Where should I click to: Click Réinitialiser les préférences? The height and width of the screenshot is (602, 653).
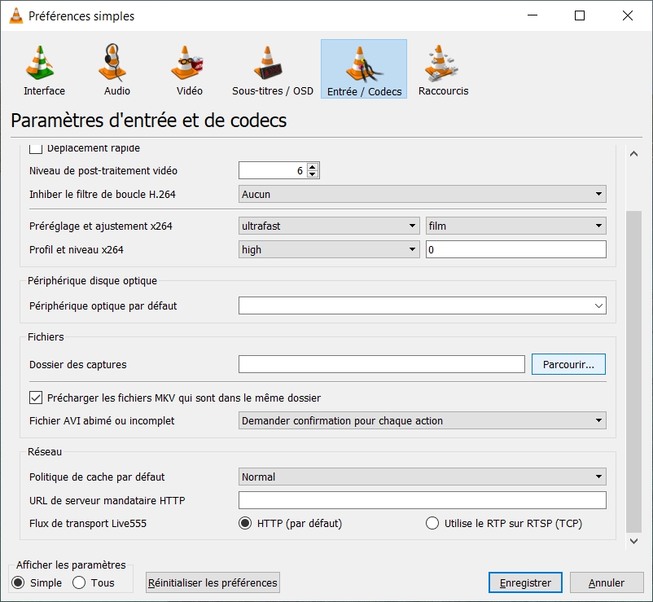coord(212,582)
